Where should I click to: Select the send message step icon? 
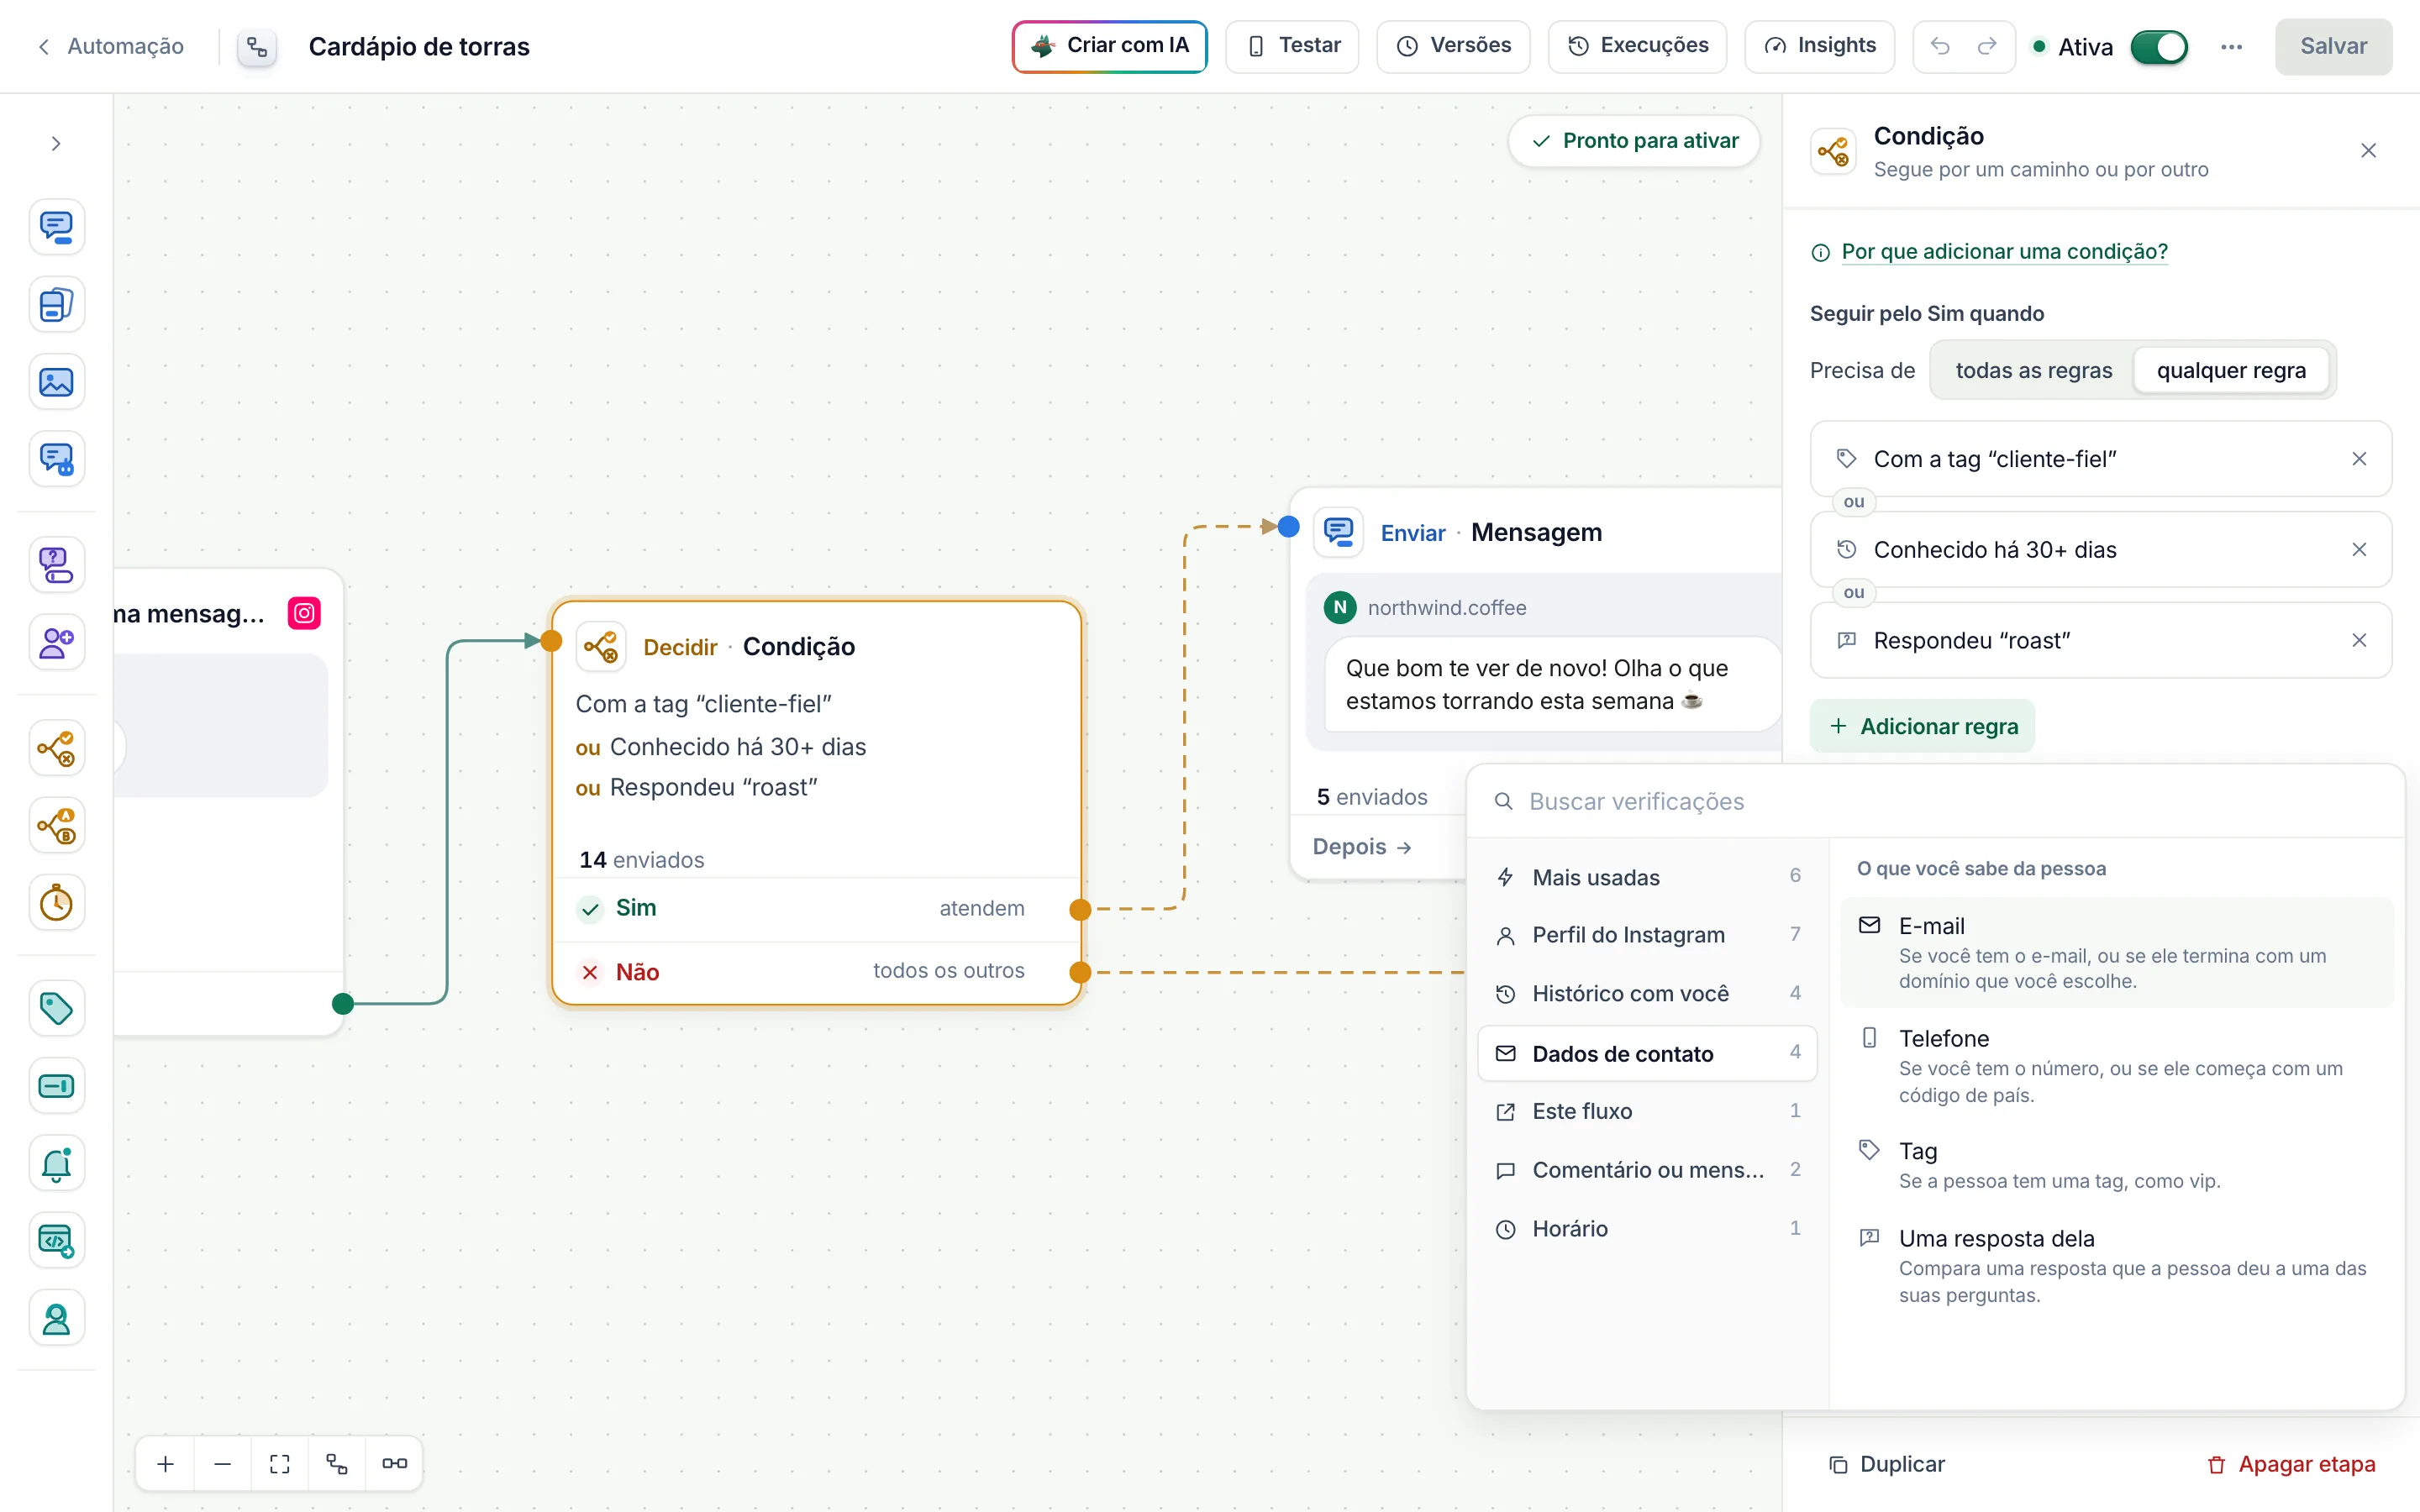tap(56, 227)
